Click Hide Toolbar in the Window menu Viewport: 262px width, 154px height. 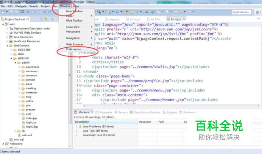(x=74, y=20)
